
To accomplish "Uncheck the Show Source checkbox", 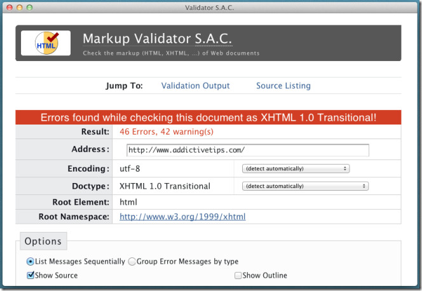I will (31, 275).
